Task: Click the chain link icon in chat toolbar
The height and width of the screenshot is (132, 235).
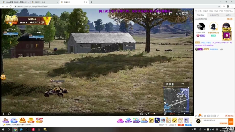Action: (218, 116)
